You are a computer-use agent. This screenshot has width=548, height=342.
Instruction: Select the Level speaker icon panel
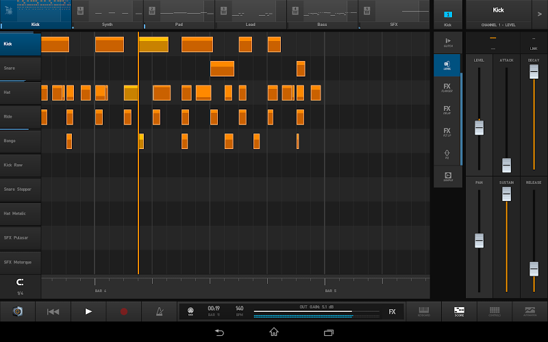(447, 65)
